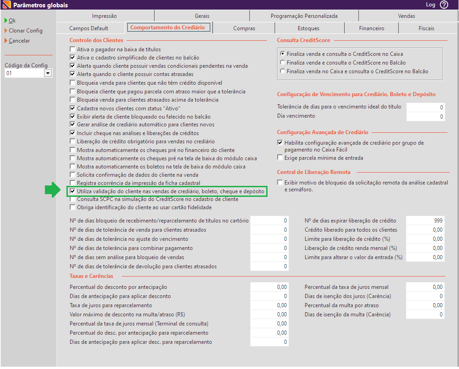
Task: Select 'Finaliza venda e consulta o CreditScore no Balcão'
Action: click(x=283, y=62)
